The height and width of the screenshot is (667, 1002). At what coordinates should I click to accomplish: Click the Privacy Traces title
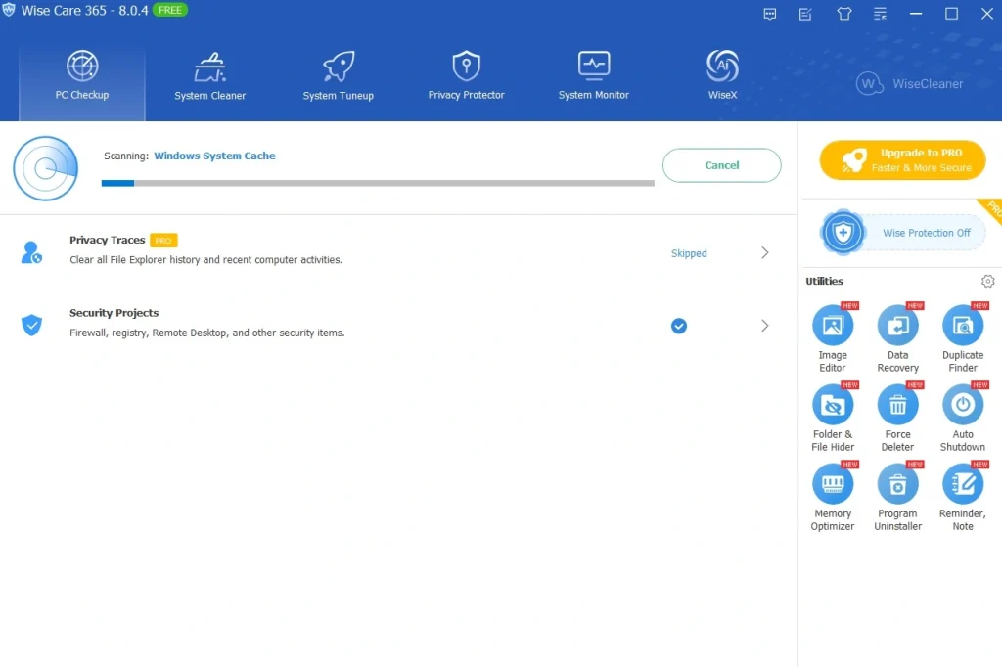click(x=108, y=241)
